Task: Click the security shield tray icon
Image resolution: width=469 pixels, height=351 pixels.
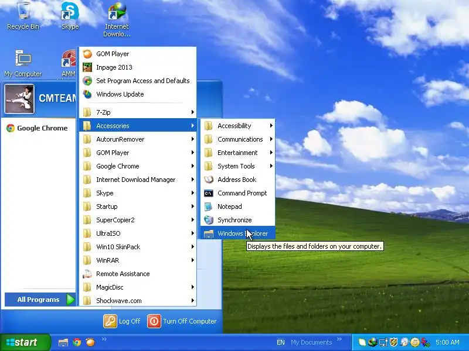Action: coord(394,342)
